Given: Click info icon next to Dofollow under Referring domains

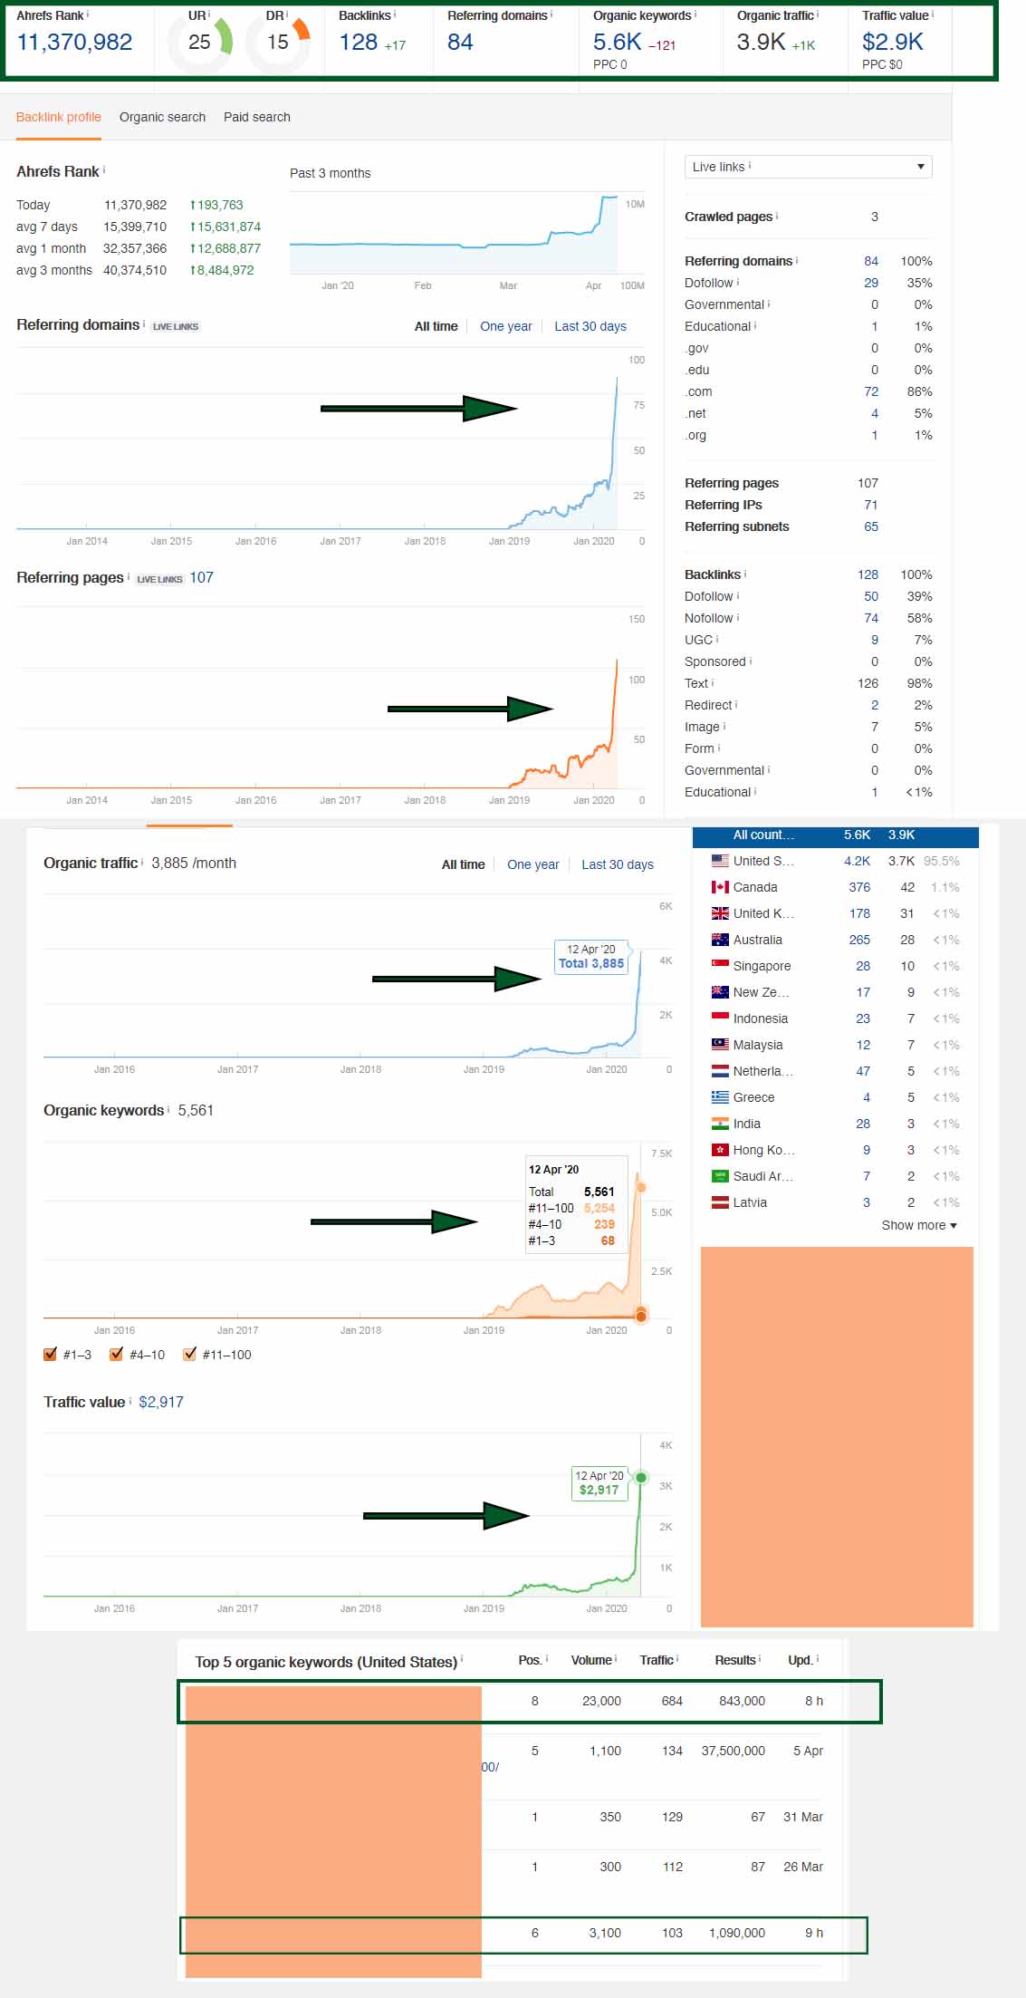Looking at the screenshot, I should (737, 282).
